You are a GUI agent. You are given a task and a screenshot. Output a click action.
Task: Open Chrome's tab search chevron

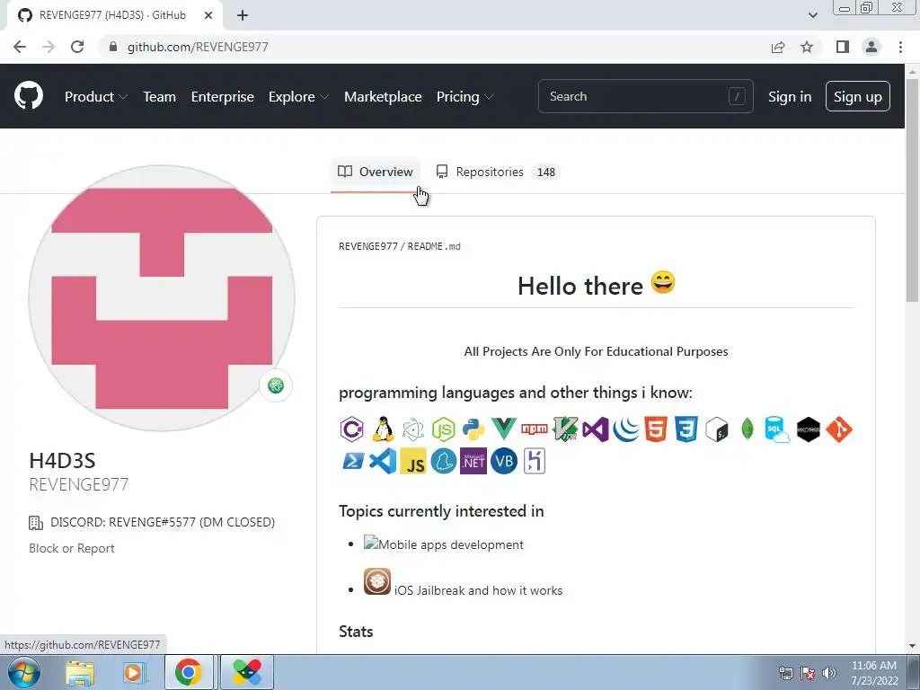tap(812, 15)
